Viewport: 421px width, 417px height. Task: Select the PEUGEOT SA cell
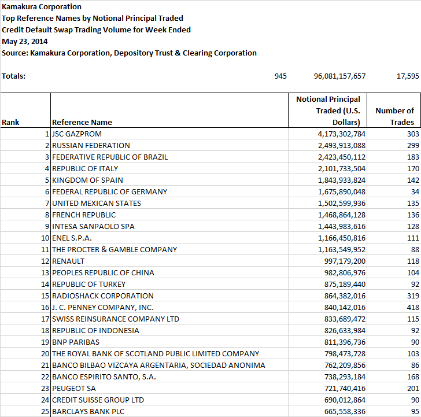(x=169, y=388)
